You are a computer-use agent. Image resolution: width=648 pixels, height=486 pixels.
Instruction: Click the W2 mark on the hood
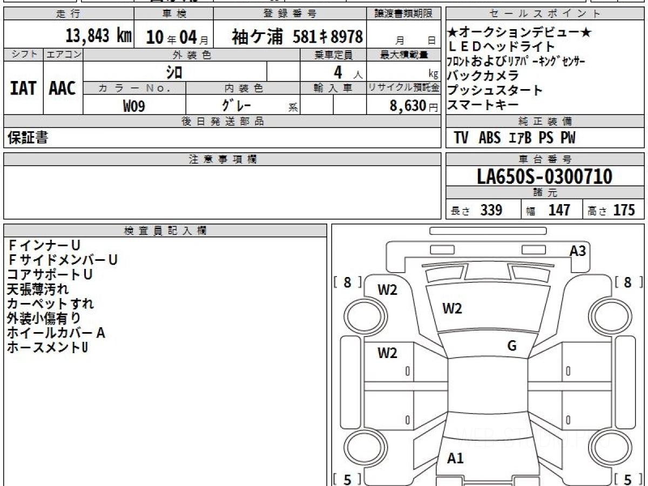point(452,308)
